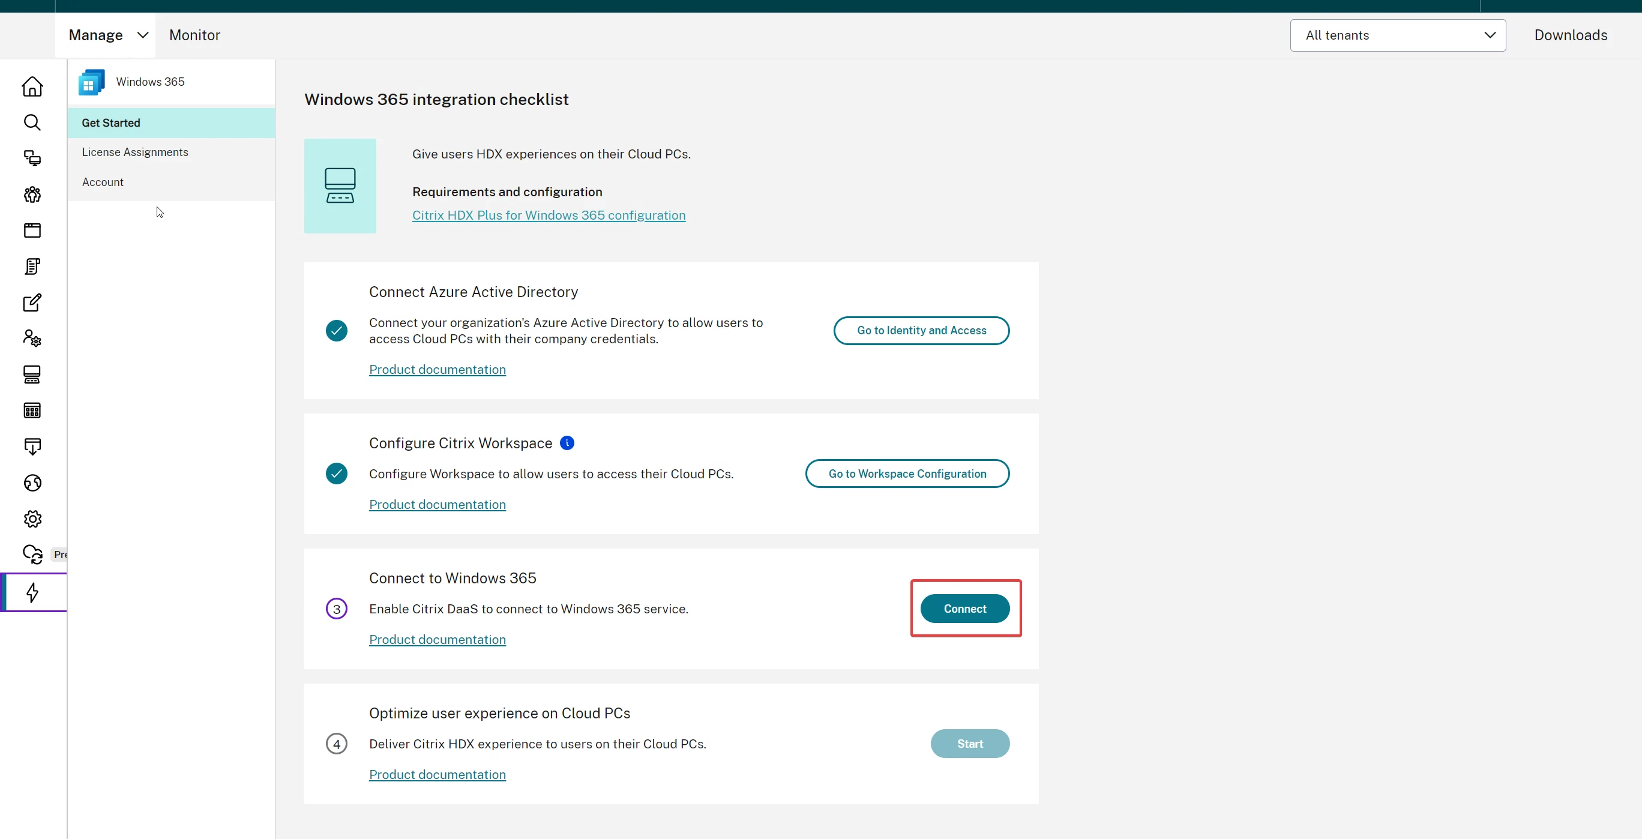Open Citrix HDX Plus for Windows 365 configuration link
Screen dimensions: 1642x839
[x=549, y=215]
